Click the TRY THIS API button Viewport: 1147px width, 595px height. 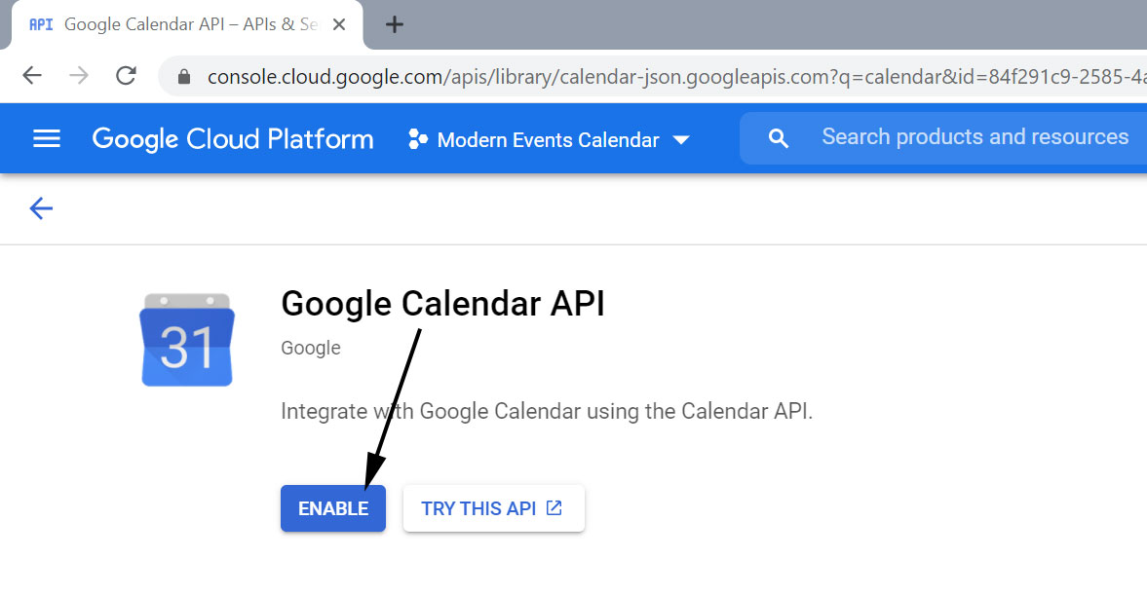tap(494, 508)
